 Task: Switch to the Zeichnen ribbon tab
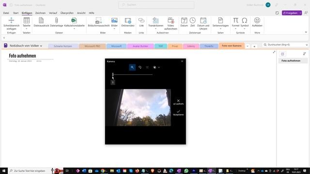click(40, 13)
